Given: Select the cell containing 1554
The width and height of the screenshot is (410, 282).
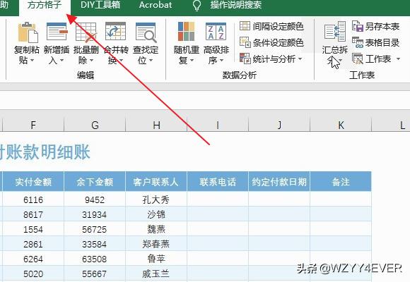Looking at the screenshot, I should [33, 229].
